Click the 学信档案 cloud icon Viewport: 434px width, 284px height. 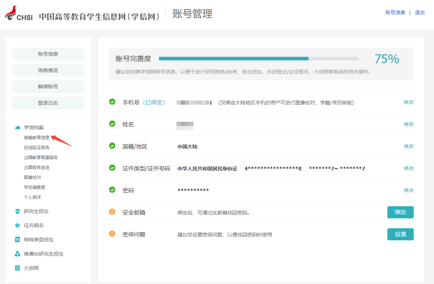point(17,127)
